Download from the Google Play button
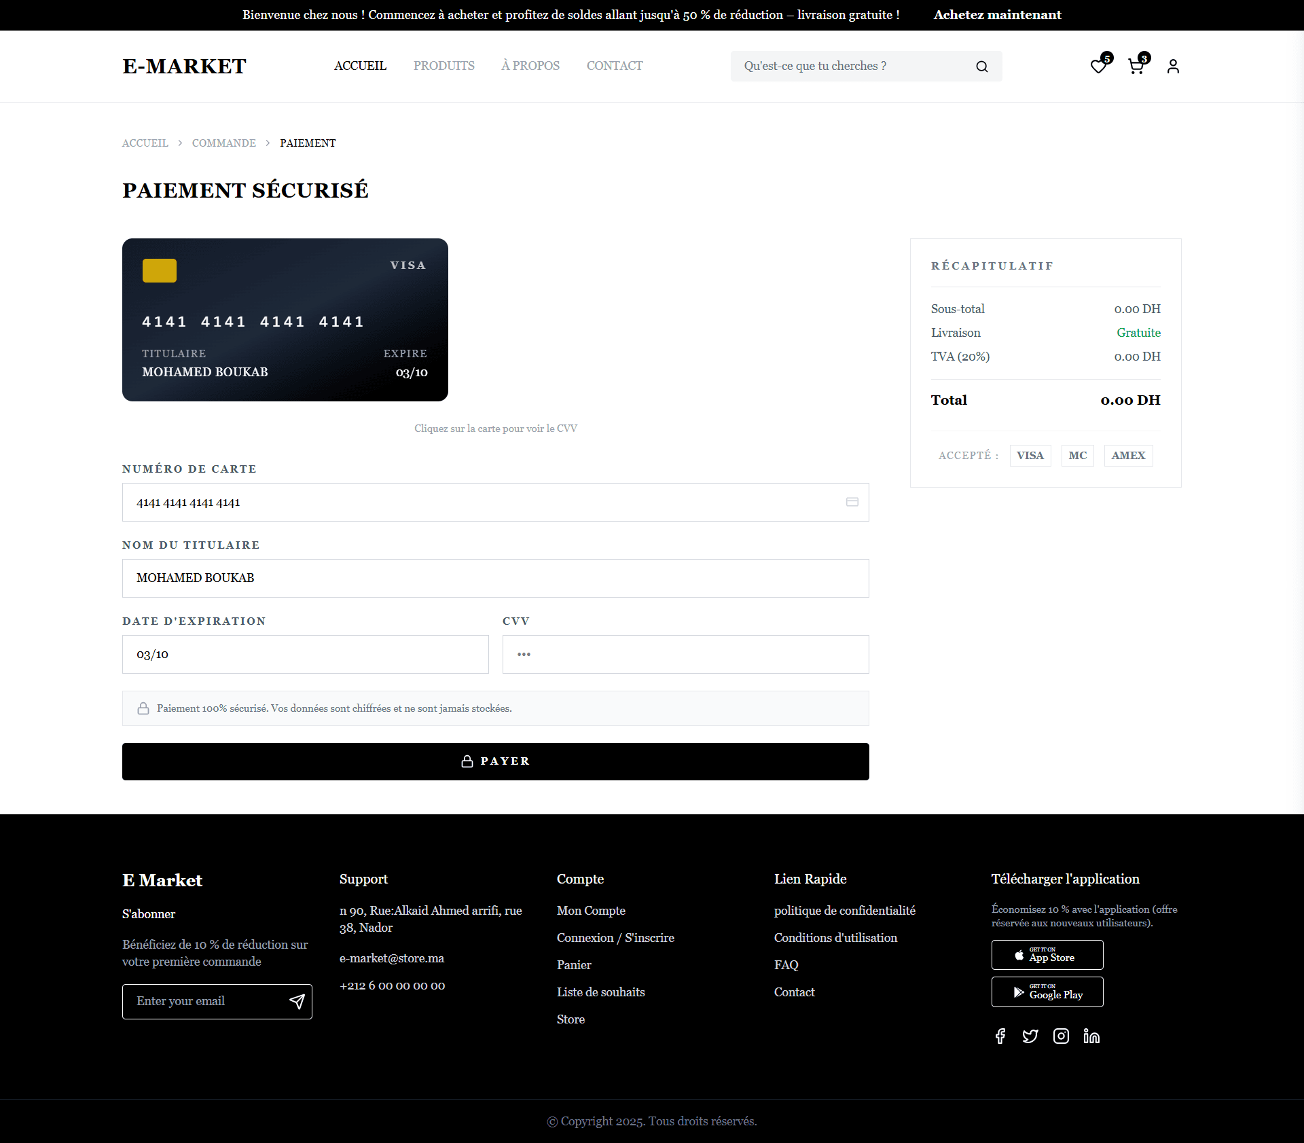The width and height of the screenshot is (1304, 1143). (1047, 992)
